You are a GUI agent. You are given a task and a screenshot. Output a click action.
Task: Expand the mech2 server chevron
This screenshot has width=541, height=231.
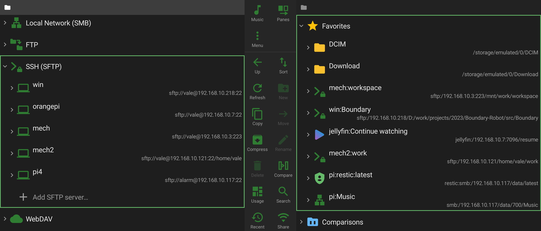coord(12,153)
